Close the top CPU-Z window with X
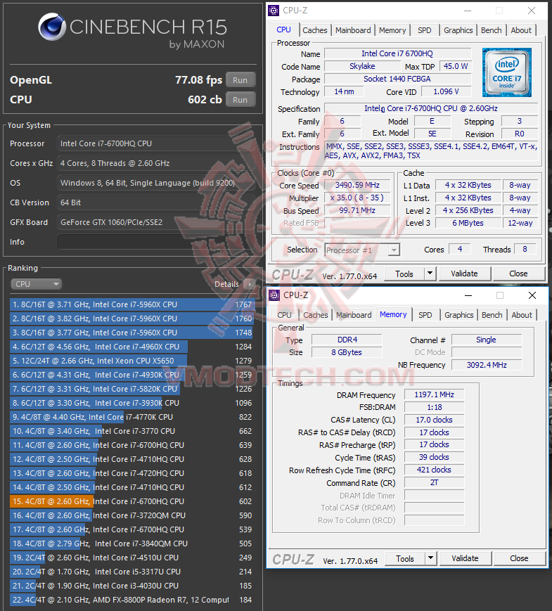Image resolution: width=552 pixels, height=611 pixels. 532,11
